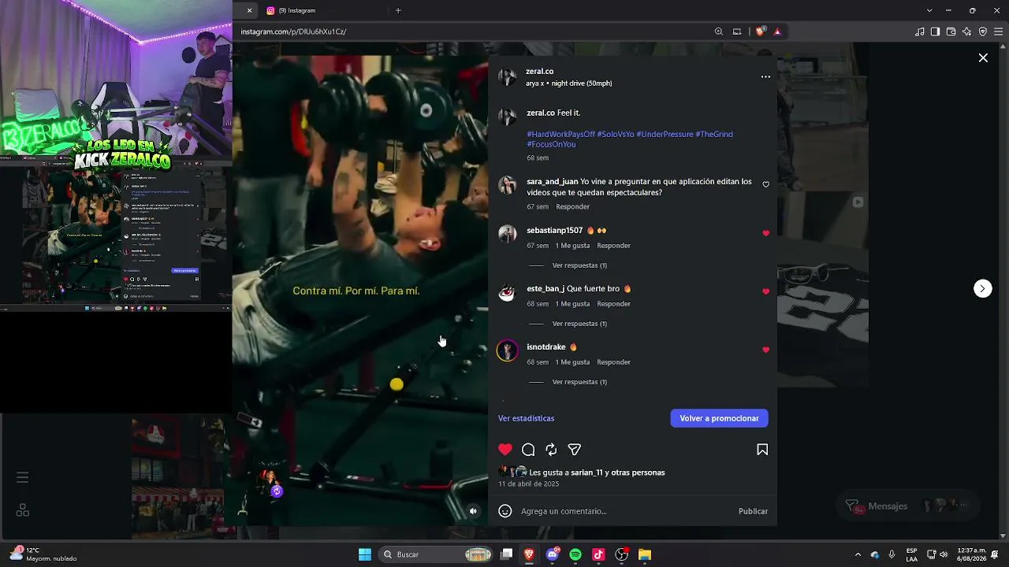Remove like from isnotdrake's comment

point(765,350)
